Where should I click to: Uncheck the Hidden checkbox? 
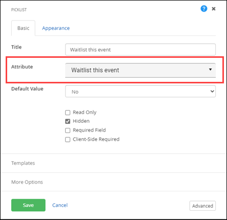point(68,121)
